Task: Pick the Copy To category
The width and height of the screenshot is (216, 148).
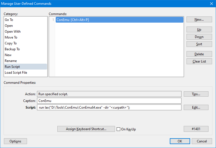Action: point(11,43)
